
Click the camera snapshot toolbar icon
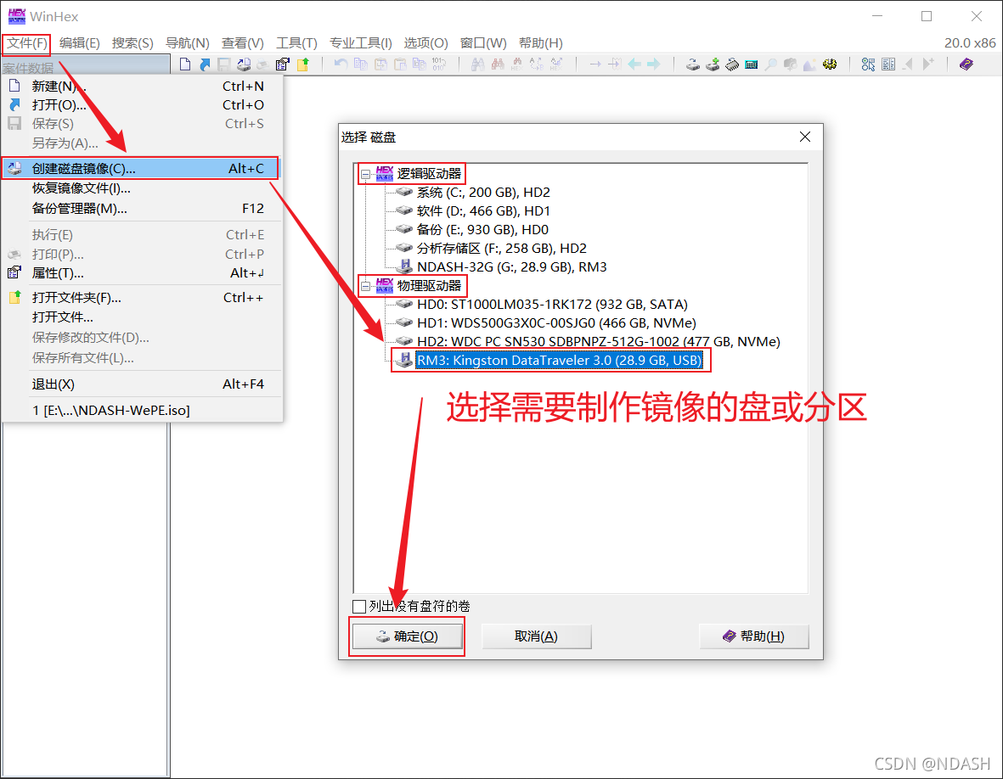point(791,64)
